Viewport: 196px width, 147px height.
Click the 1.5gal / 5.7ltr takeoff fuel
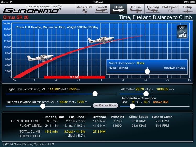point(76,136)
